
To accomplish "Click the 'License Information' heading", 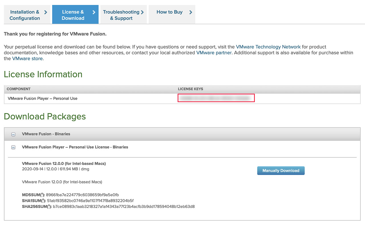I will [x=43, y=74].
